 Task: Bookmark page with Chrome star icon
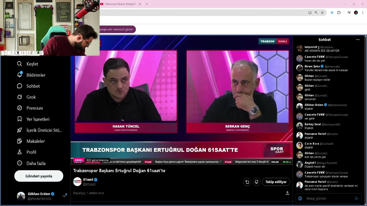[322, 13]
